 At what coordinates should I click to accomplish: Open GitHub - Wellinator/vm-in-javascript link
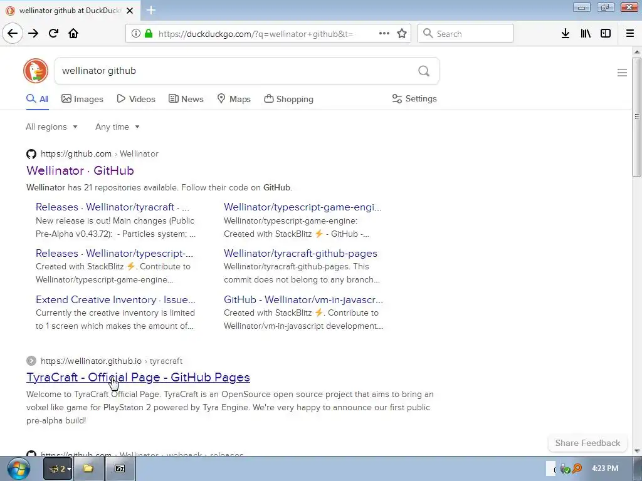(303, 299)
